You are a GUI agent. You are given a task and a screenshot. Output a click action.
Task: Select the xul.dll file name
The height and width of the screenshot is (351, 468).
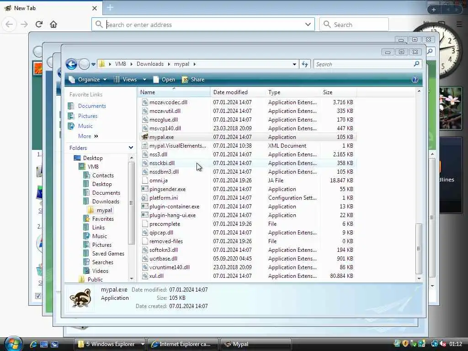[156, 276]
